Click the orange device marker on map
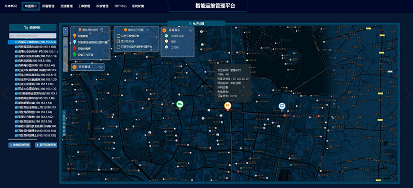Viewport: 413px width, 188px height. click(228, 106)
